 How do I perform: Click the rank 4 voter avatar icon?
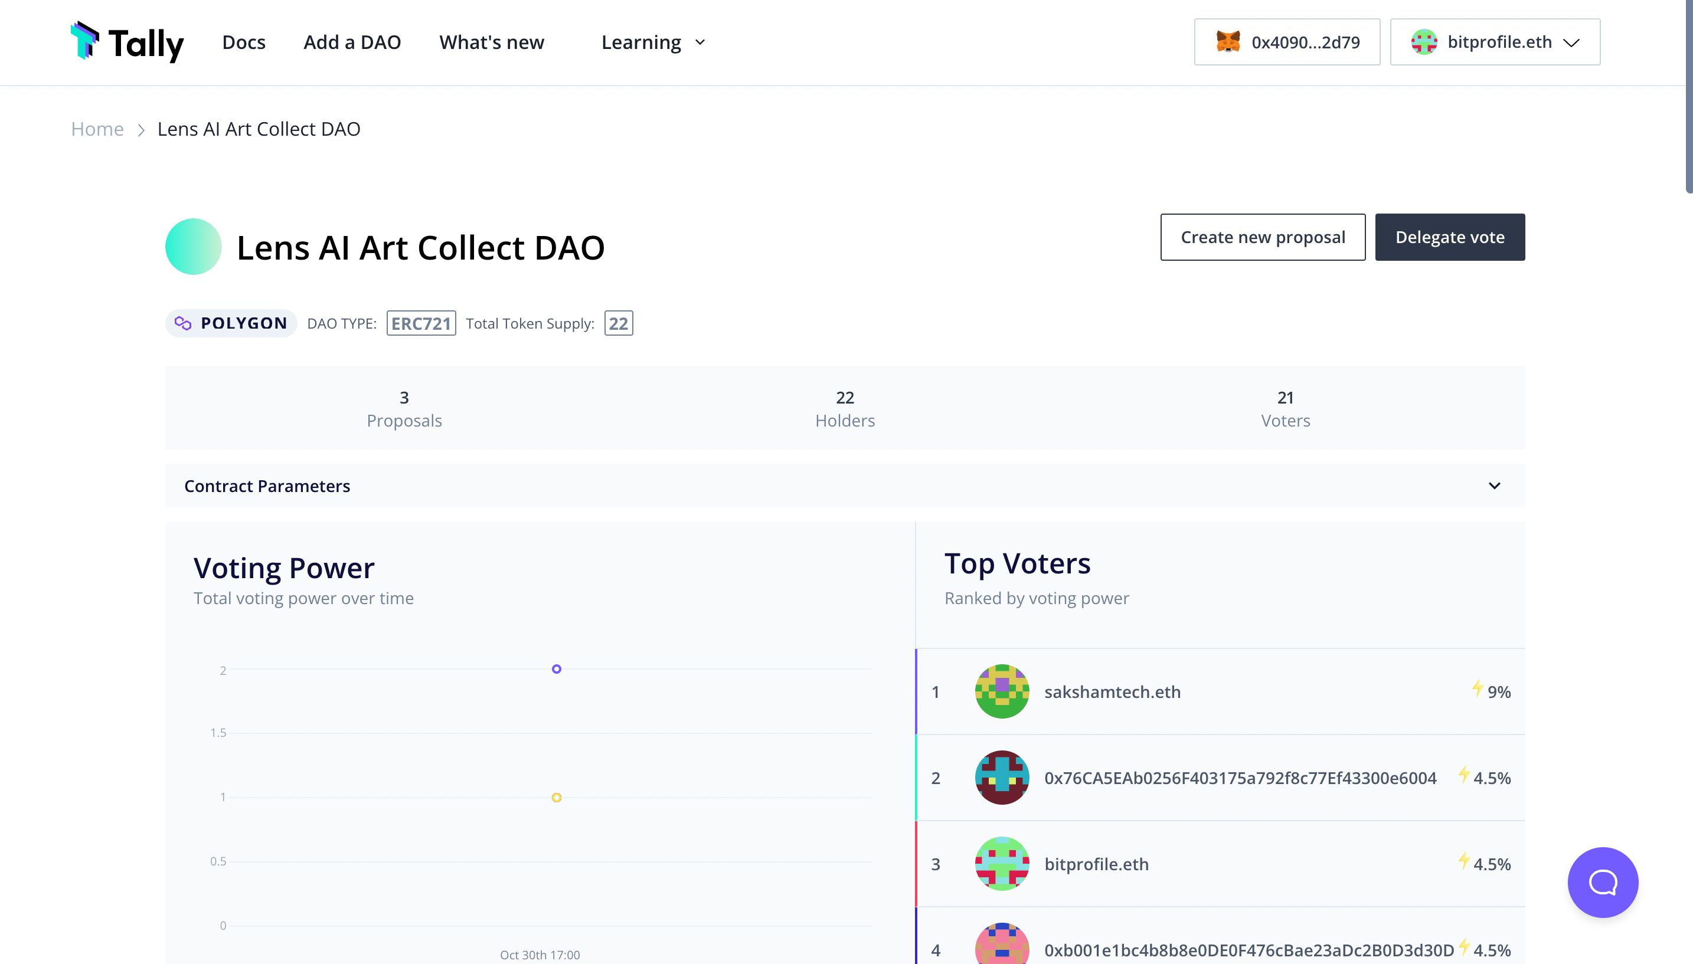(x=1001, y=946)
